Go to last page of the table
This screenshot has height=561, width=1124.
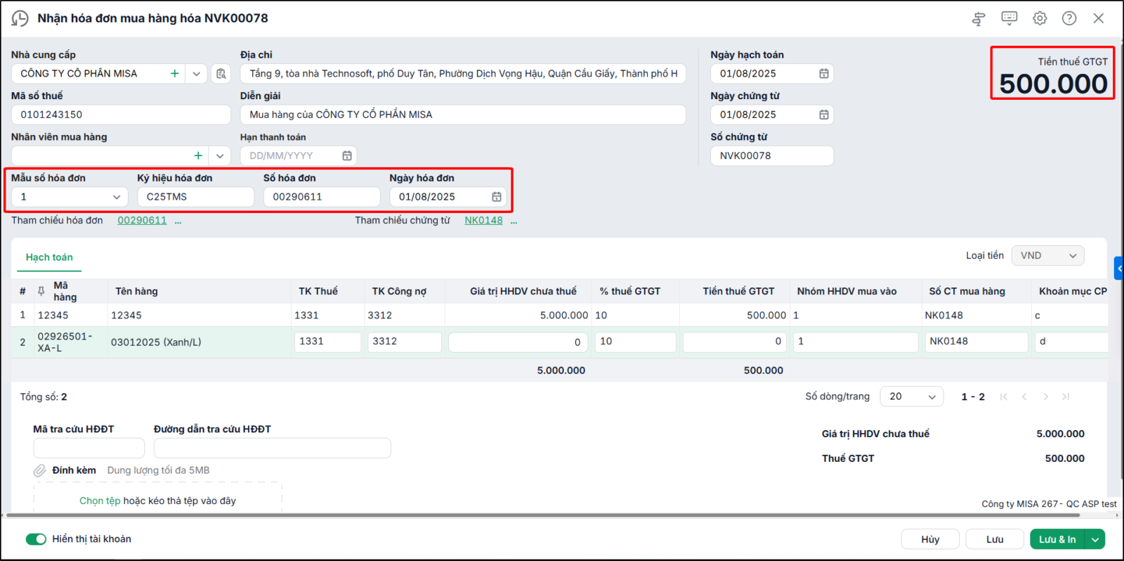1066,397
